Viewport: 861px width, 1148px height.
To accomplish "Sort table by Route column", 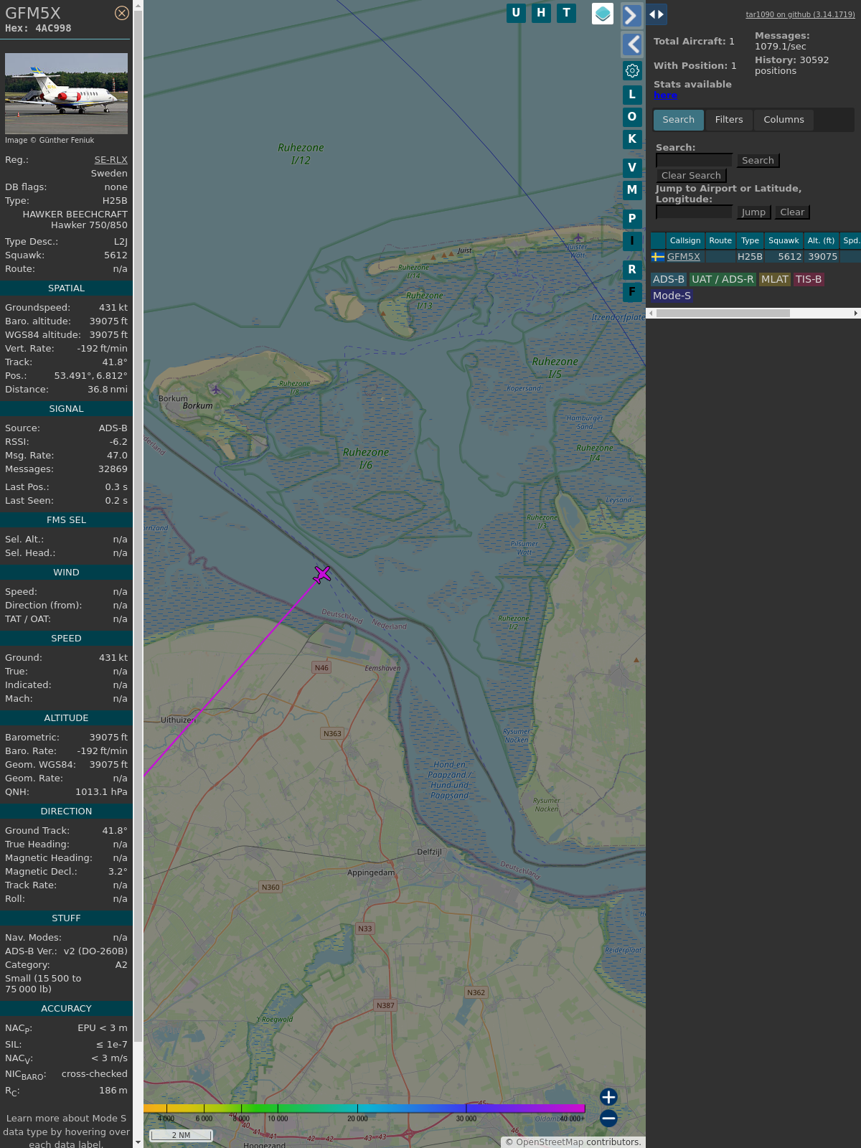I will pos(720,241).
